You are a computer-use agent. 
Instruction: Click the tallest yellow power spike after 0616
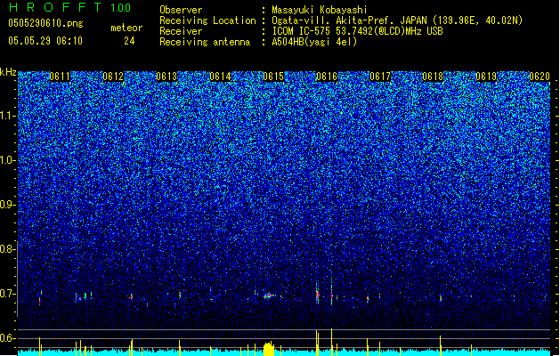coord(331,342)
